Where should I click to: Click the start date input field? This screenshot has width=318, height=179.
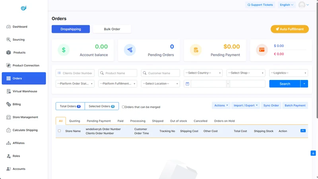pyautogui.click(x=208, y=84)
